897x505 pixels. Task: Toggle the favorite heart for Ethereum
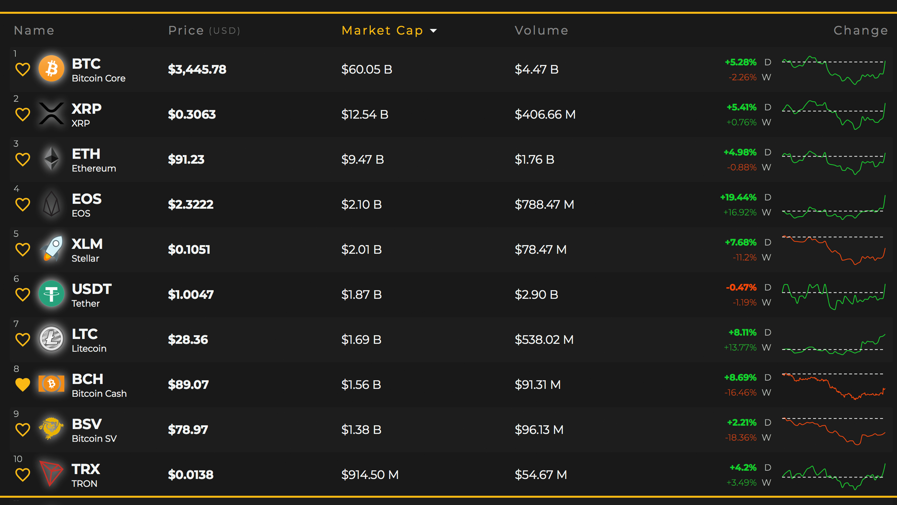click(x=23, y=160)
